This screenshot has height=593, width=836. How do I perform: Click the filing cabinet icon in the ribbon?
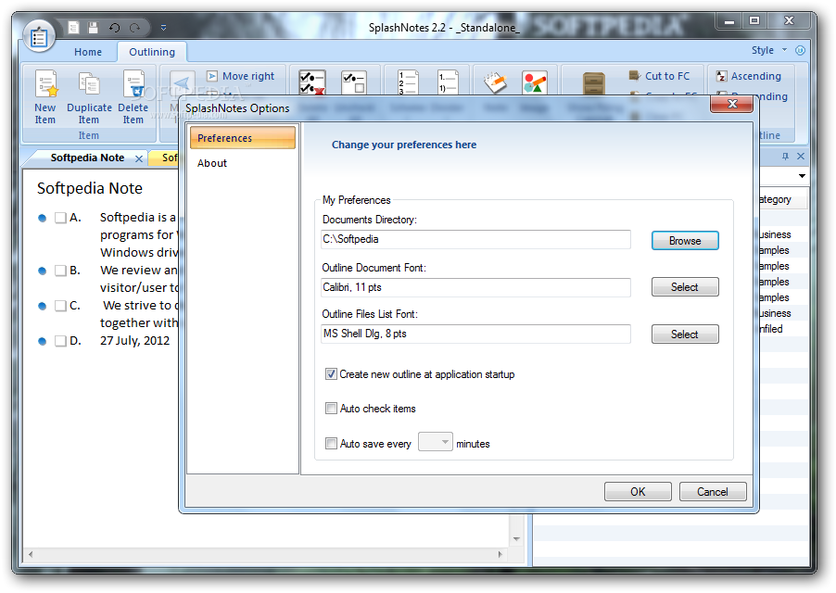[x=593, y=83]
